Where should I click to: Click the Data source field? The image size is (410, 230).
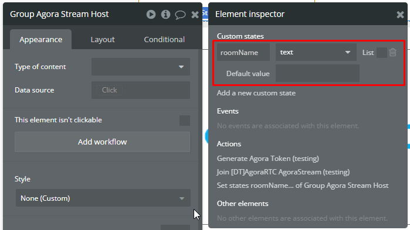(141, 90)
